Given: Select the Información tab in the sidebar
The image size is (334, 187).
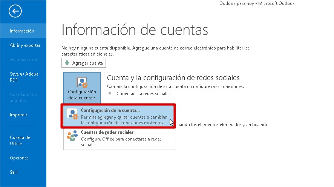Looking at the screenshot, I should click(22, 31).
